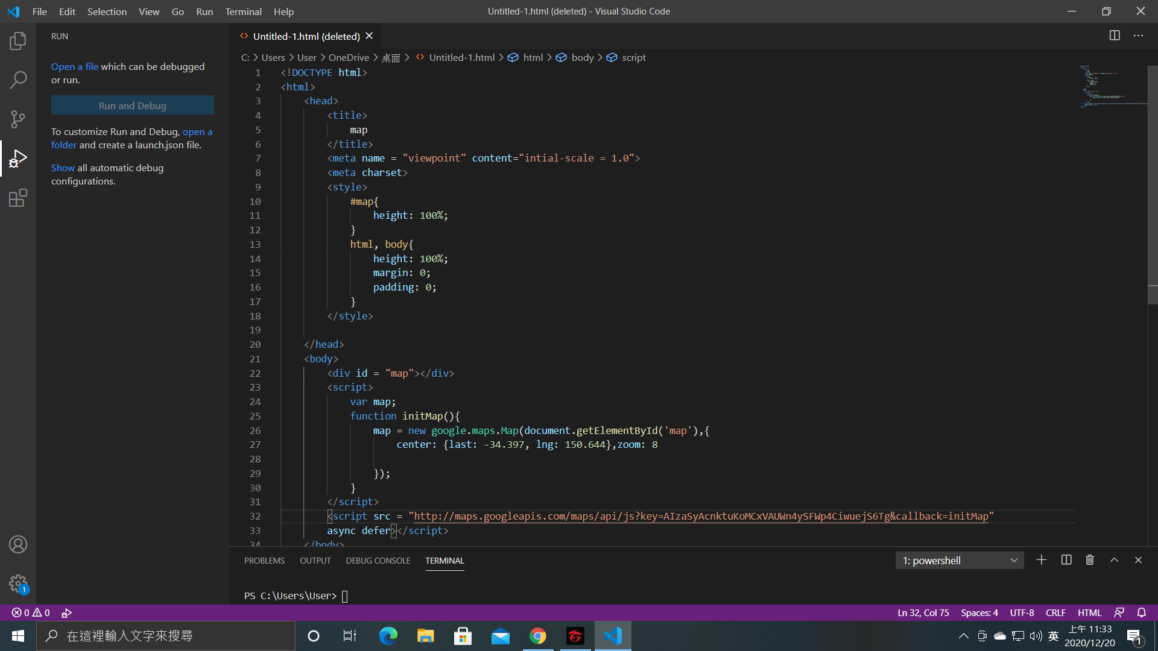Click the 'Users' breadcrumb folder
The height and width of the screenshot is (651, 1158).
pyautogui.click(x=273, y=57)
